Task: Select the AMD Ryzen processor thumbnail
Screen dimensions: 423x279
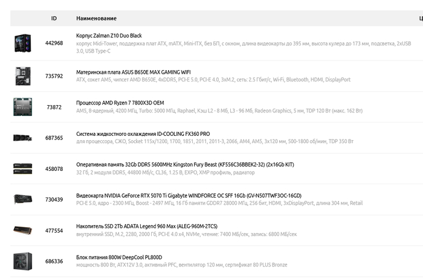Action: (x=23, y=107)
